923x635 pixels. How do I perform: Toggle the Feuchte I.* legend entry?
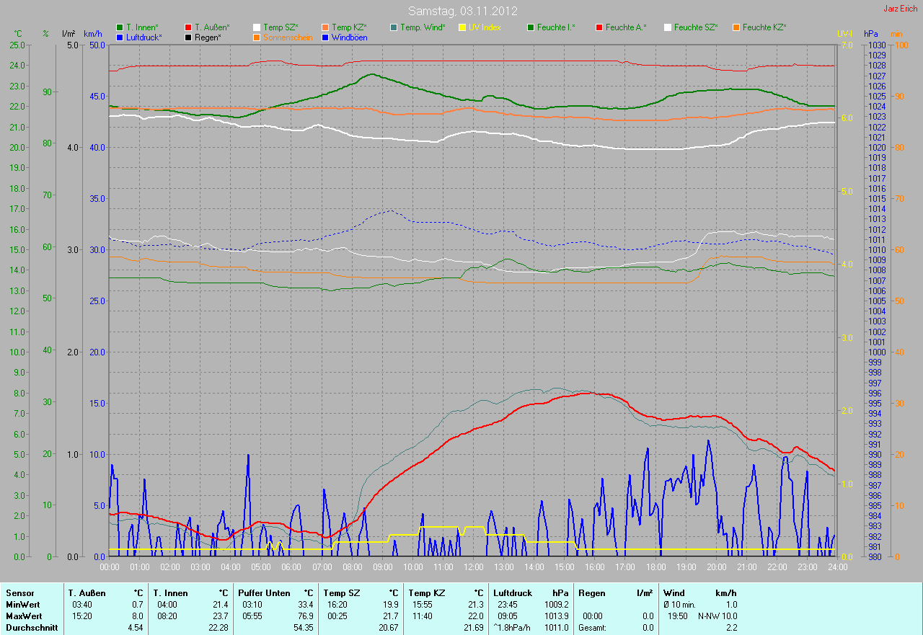555,27
